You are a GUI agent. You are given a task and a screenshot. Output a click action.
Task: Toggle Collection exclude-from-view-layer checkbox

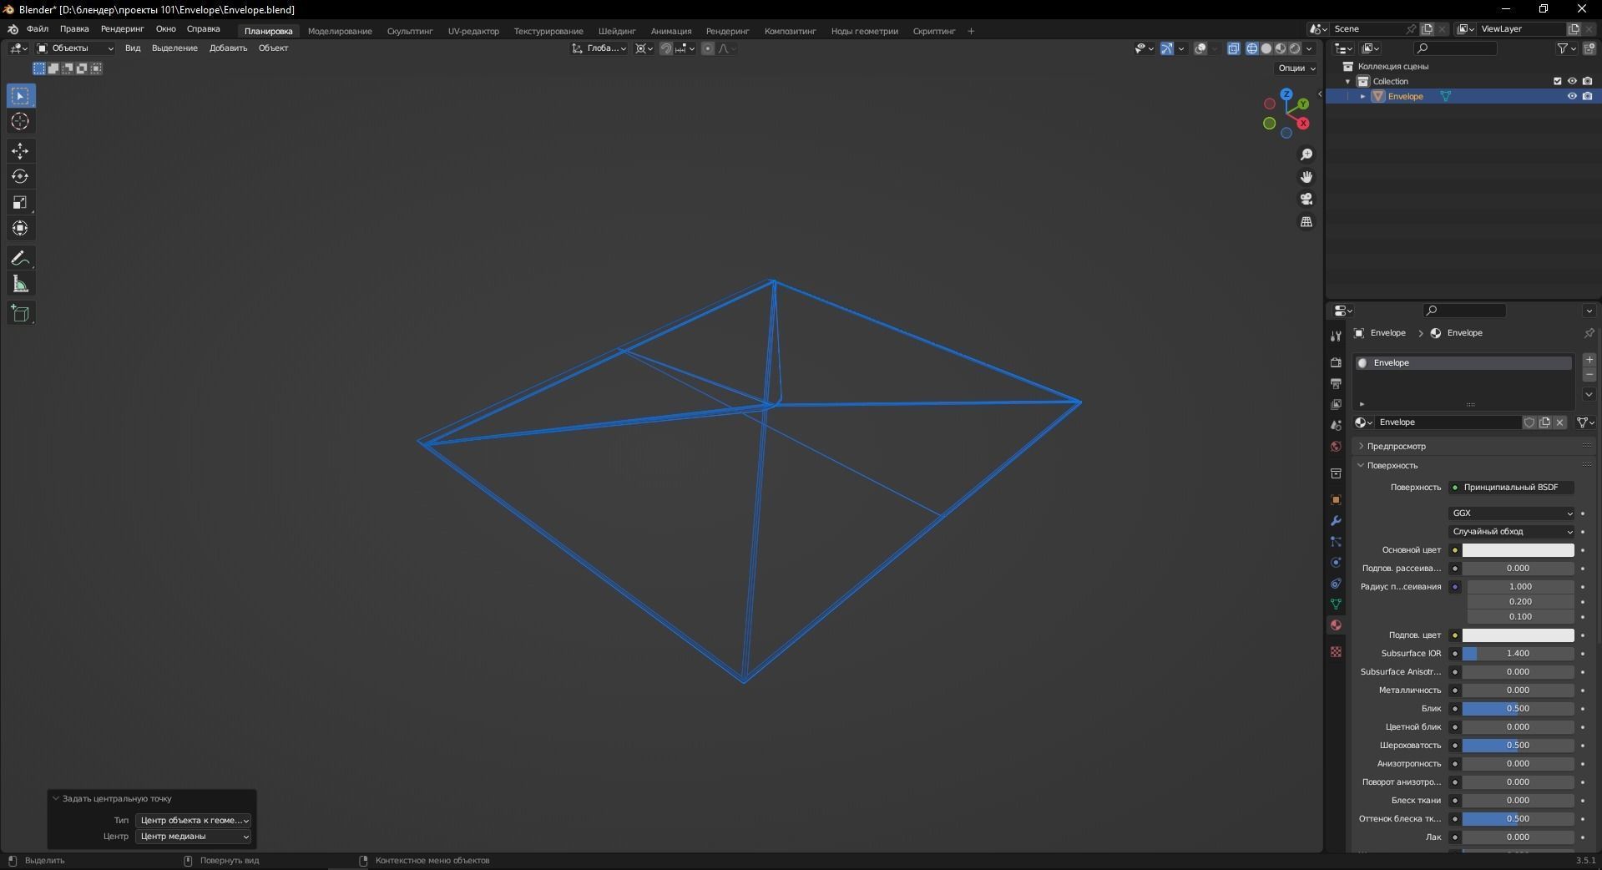[1557, 81]
